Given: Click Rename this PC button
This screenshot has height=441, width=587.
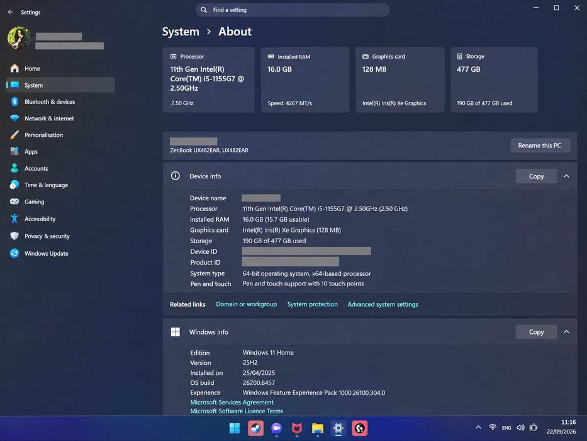Looking at the screenshot, I should [540, 146].
